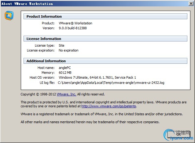Click the product value VMware® Workstation
Screen dimensions: 195x143
(x=75, y=23)
